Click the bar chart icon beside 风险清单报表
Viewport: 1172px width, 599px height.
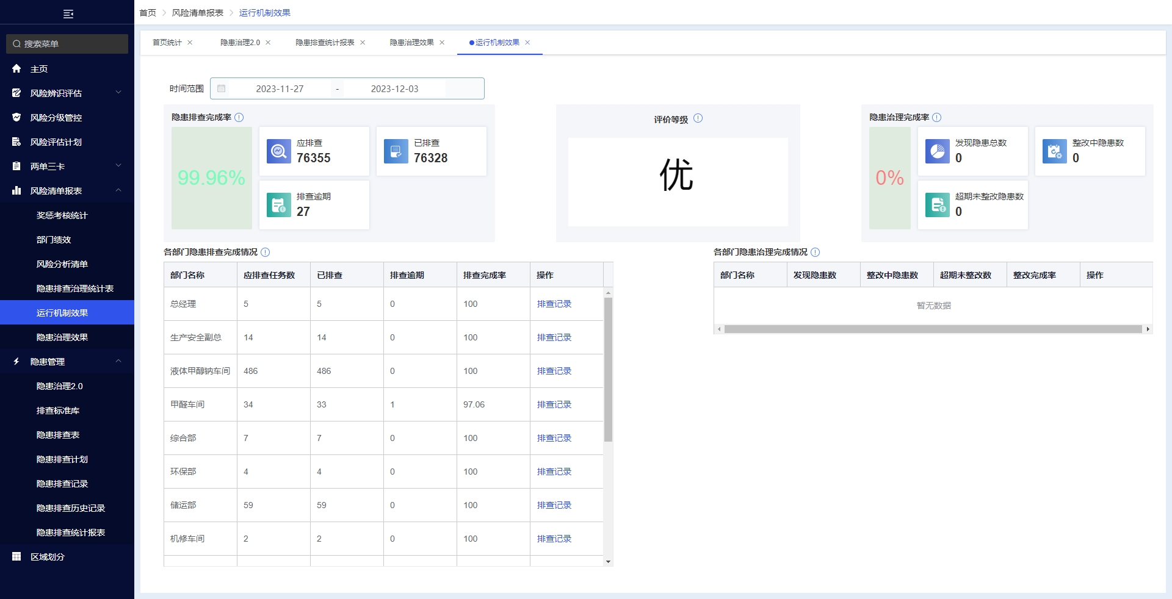[16, 190]
